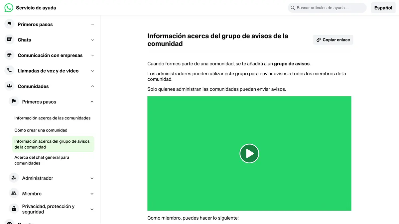Expand the Chats section chevron
399x224 pixels.
tap(92, 40)
